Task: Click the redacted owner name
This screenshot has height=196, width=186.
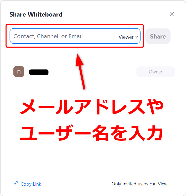Action: coord(39,72)
